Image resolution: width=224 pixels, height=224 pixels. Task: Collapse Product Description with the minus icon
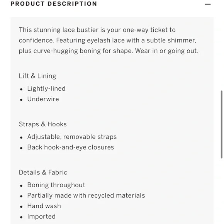[x=207, y=4]
